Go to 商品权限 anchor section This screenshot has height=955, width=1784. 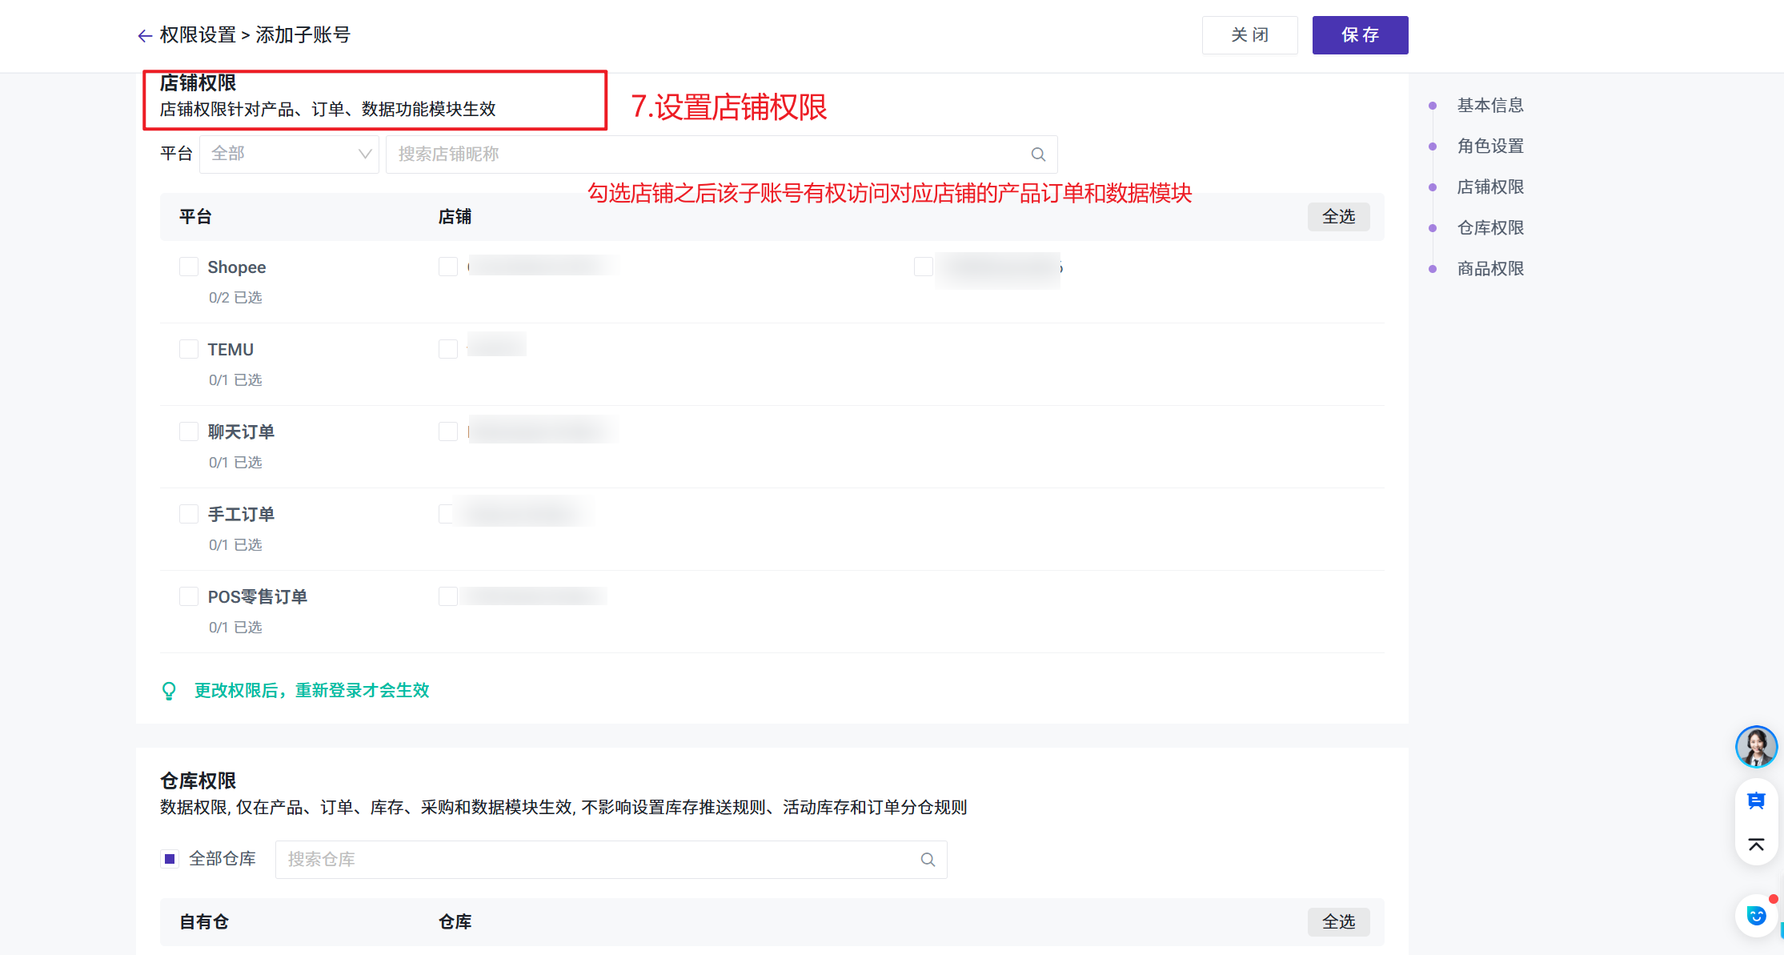point(1489,268)
